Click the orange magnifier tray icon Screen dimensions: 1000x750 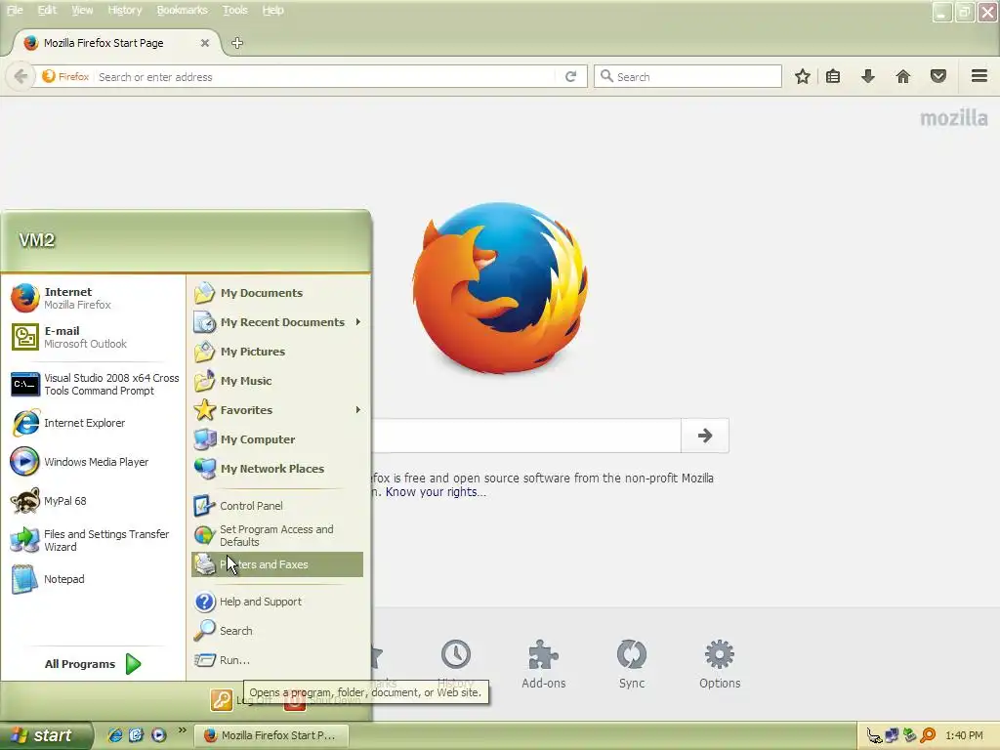pyautogui.click(x=928, y=735)
